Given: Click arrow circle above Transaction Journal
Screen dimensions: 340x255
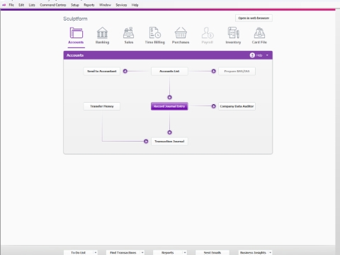Looking at the screenshot, I should (169, 132).
